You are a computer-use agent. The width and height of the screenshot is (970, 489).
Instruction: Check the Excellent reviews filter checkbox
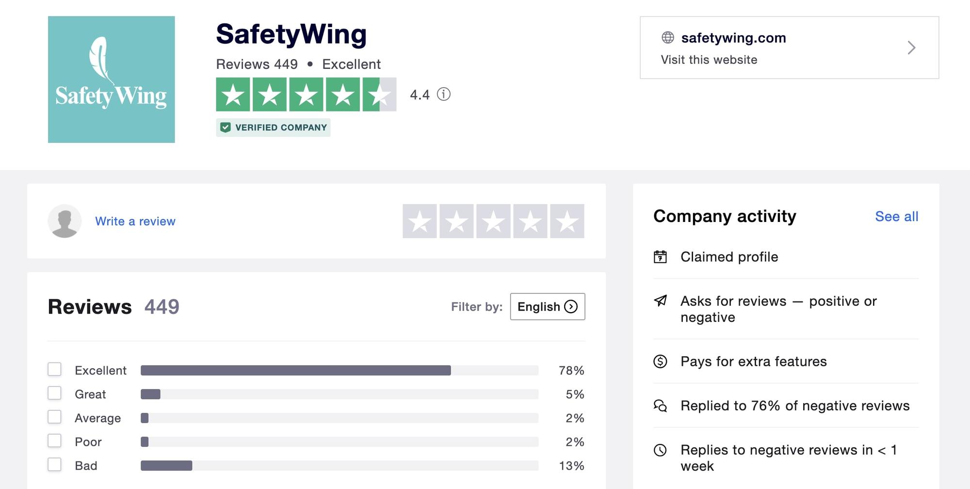pyautogui.click(x=54, y=370)
